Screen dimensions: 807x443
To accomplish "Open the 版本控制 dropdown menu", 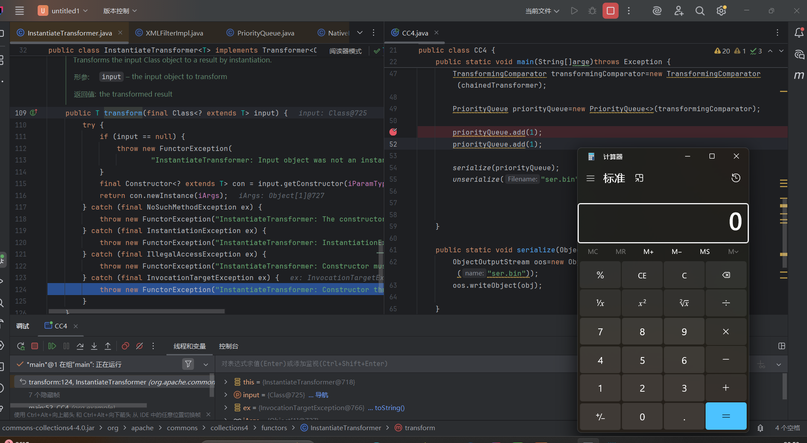I will pos(120,11).
